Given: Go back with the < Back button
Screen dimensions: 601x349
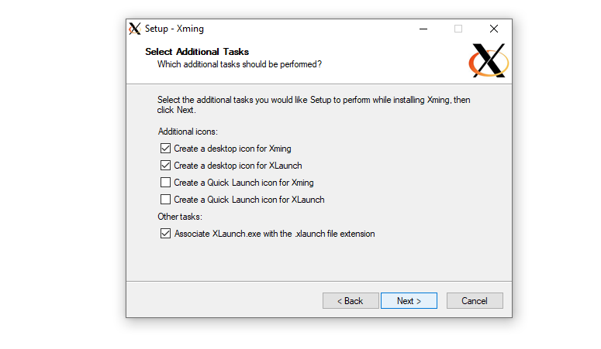Looking at the screenshot, I should point(351,300).
